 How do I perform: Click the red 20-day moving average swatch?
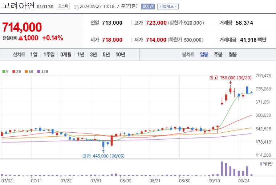point(14,71)
